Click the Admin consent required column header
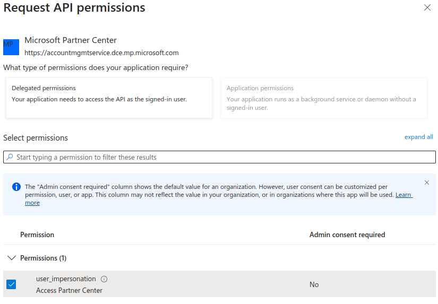This screenshot has width=438, height=304. pyautogui.click(x=347, y=234)
